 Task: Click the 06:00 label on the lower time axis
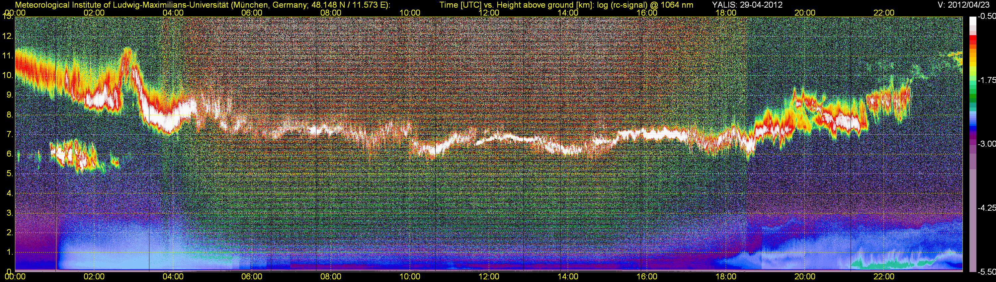(252, 277)
